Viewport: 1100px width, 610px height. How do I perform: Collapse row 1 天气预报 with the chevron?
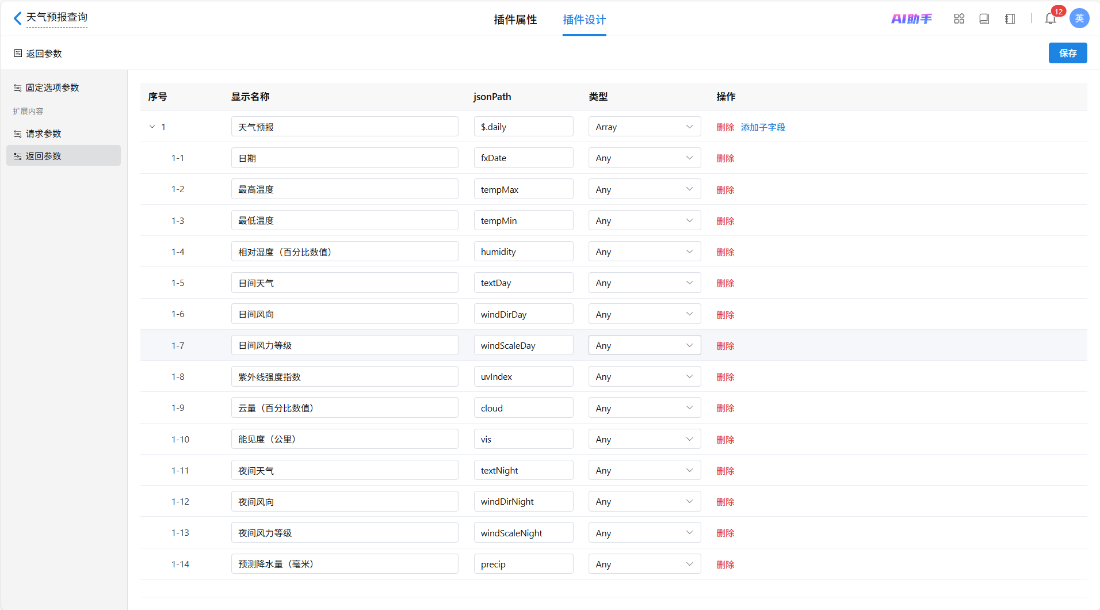click(152, 127)
